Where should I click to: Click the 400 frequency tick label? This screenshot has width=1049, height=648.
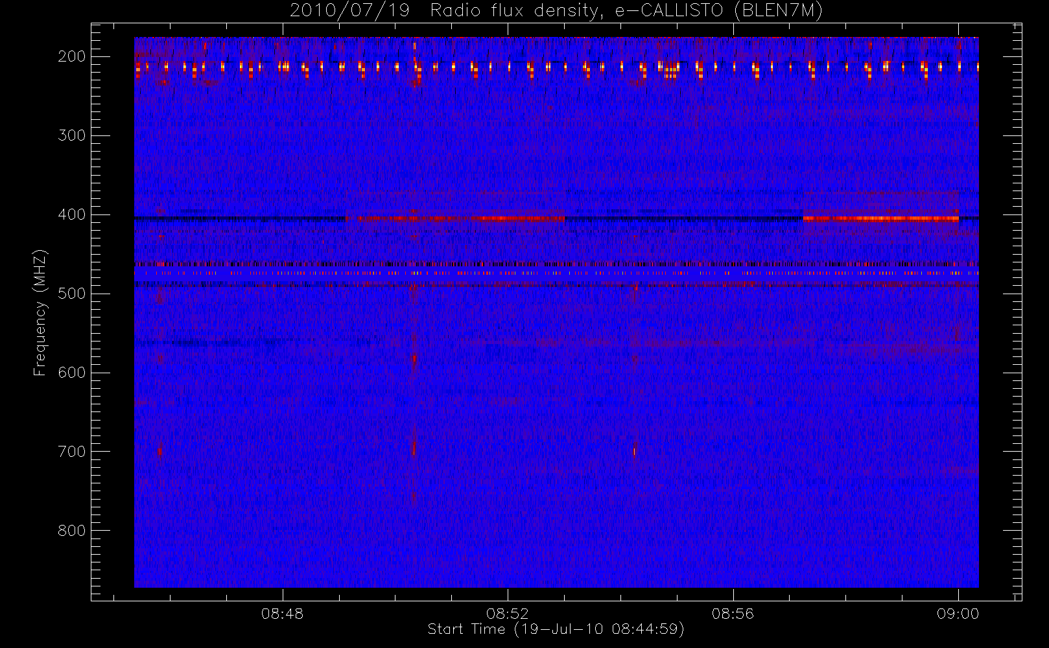72,214
